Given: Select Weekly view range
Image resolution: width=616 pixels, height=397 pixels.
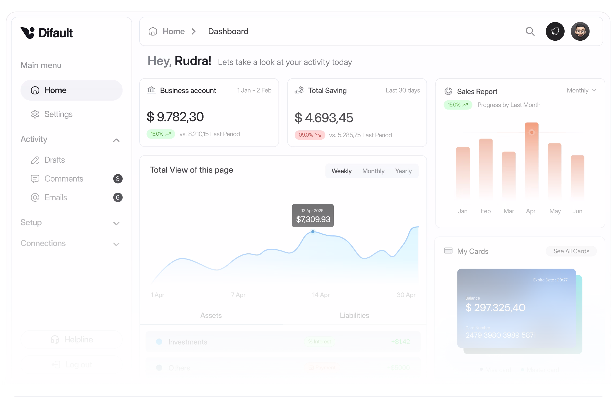Looking at the screenshot, I should [341, 171].
